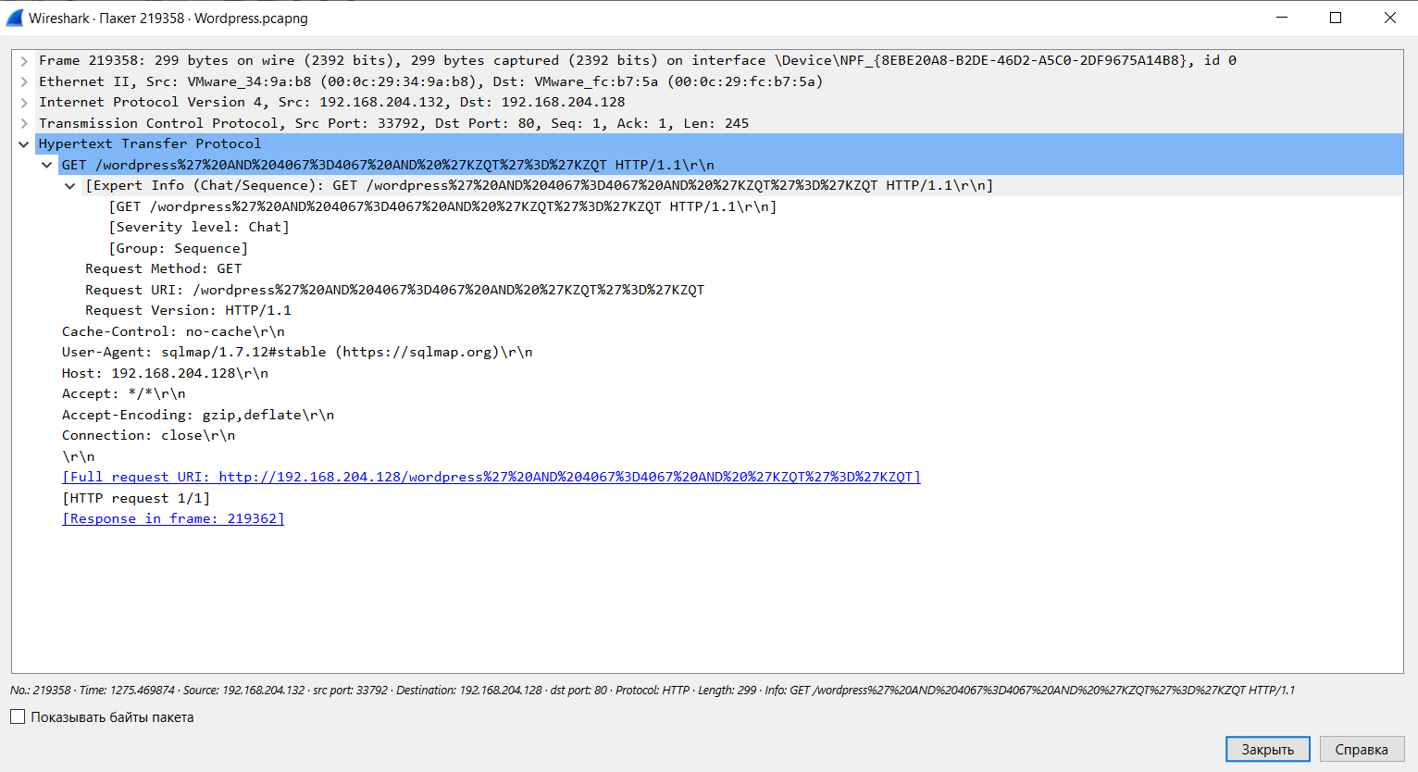Expand Transmission Control Protocol row
This screenshot has width=1418, height=772.
click(24, 123)
